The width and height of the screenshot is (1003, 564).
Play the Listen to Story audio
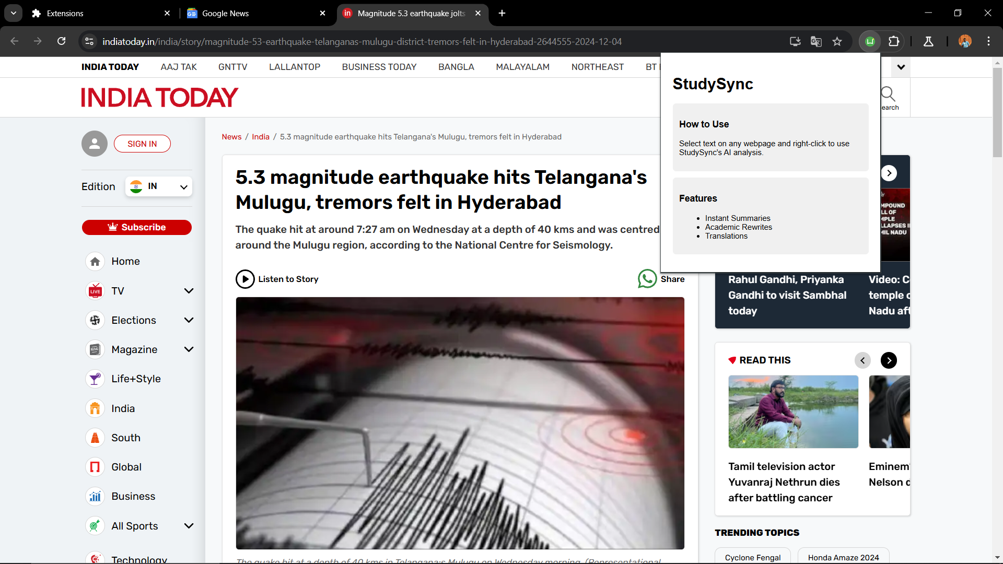(245, 279)
